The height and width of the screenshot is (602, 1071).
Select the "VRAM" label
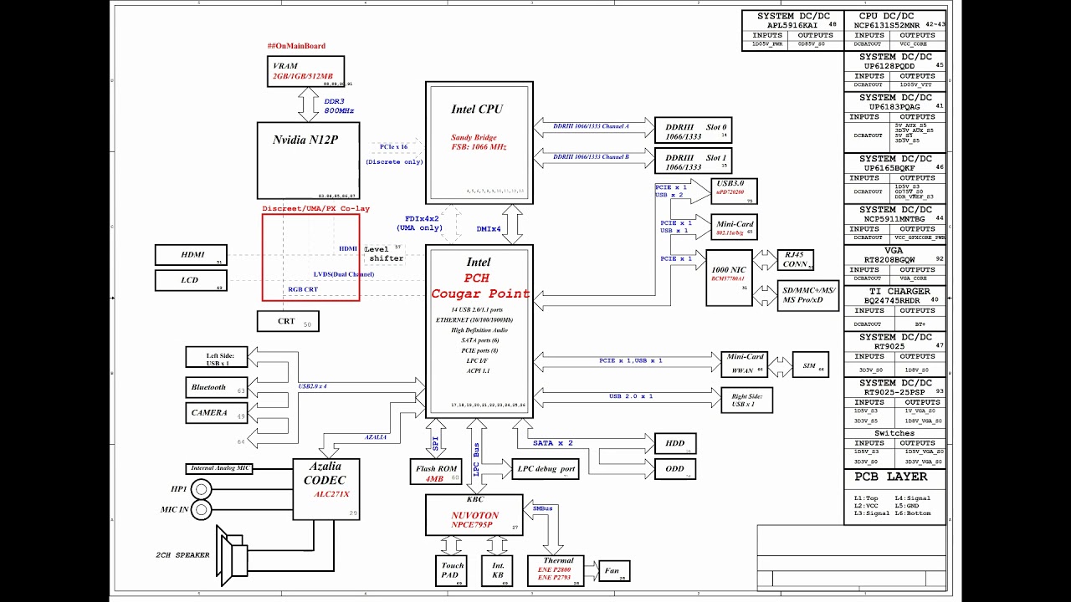285,66
